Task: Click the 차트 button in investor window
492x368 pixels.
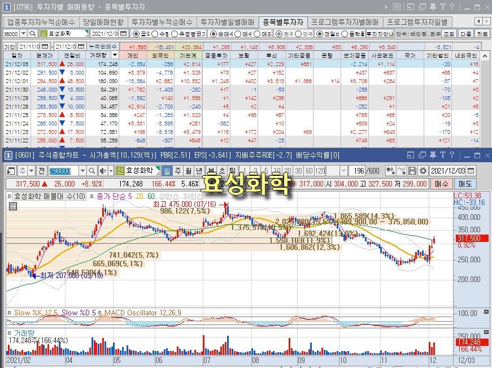Action: pos(482,33)
